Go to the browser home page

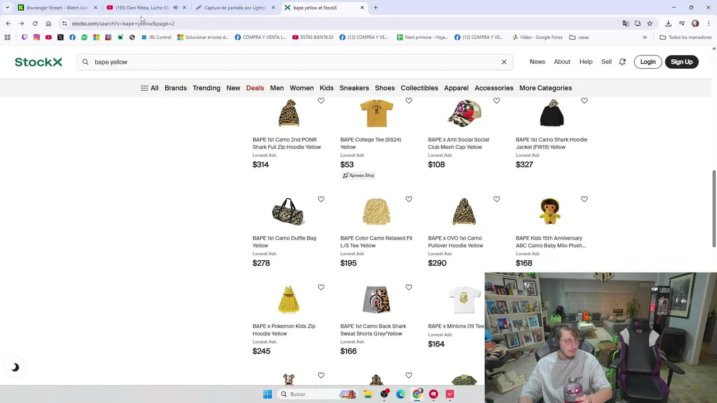point(48,24)
